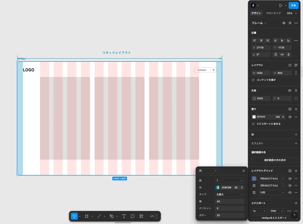Click the rotate 90 degrees icon
The width and height of the screenshot is (303, 224).
click(275, 54)
